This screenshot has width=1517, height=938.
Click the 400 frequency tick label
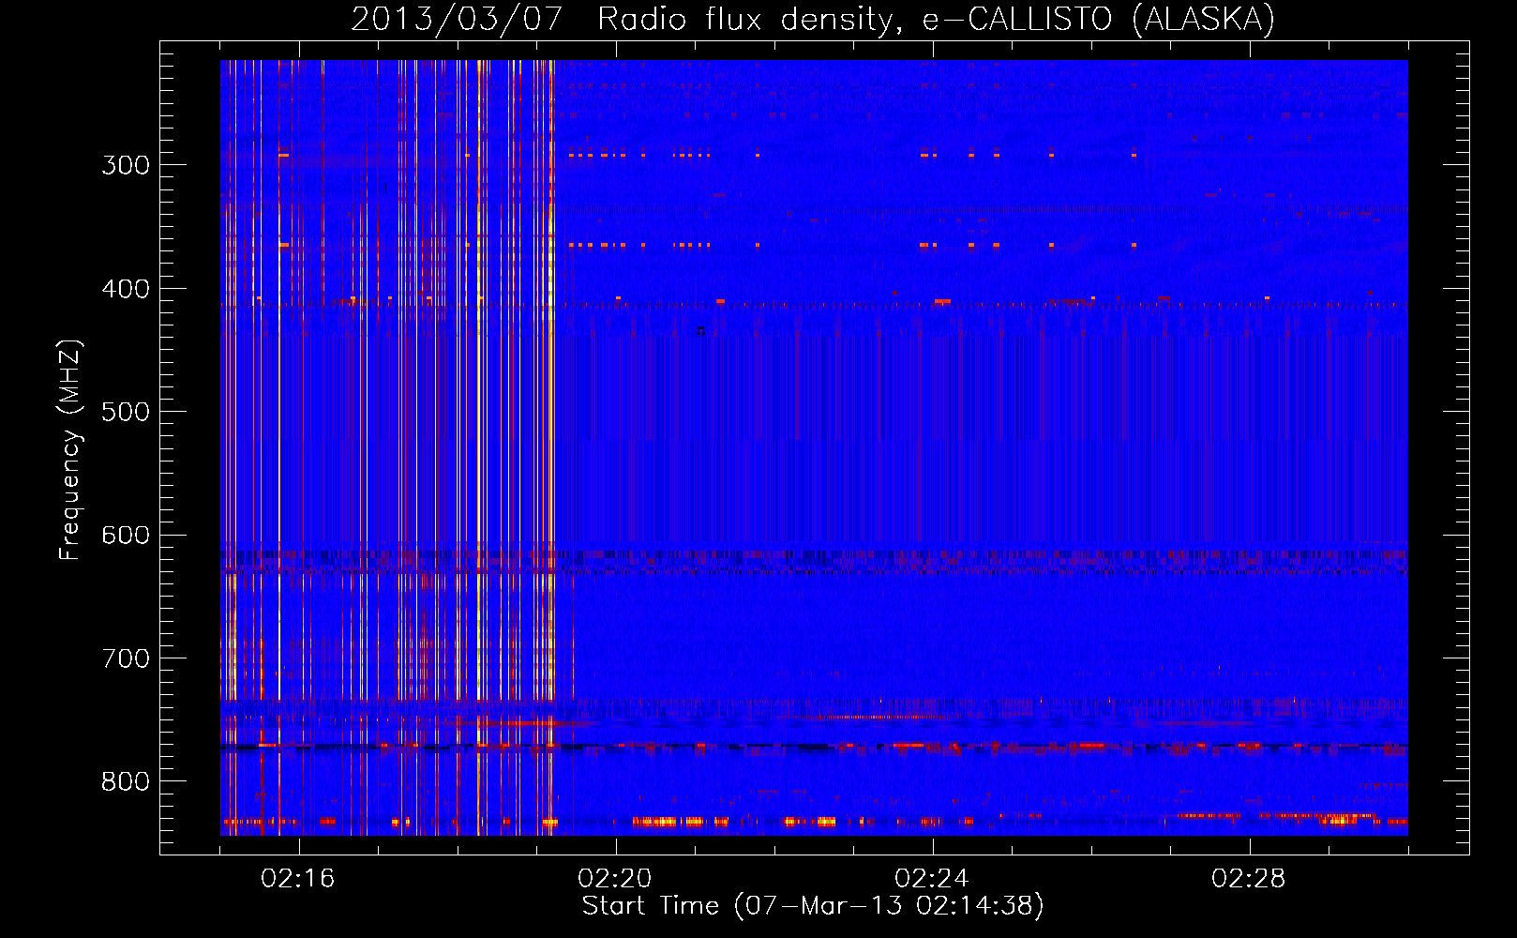tap(126, 289)
